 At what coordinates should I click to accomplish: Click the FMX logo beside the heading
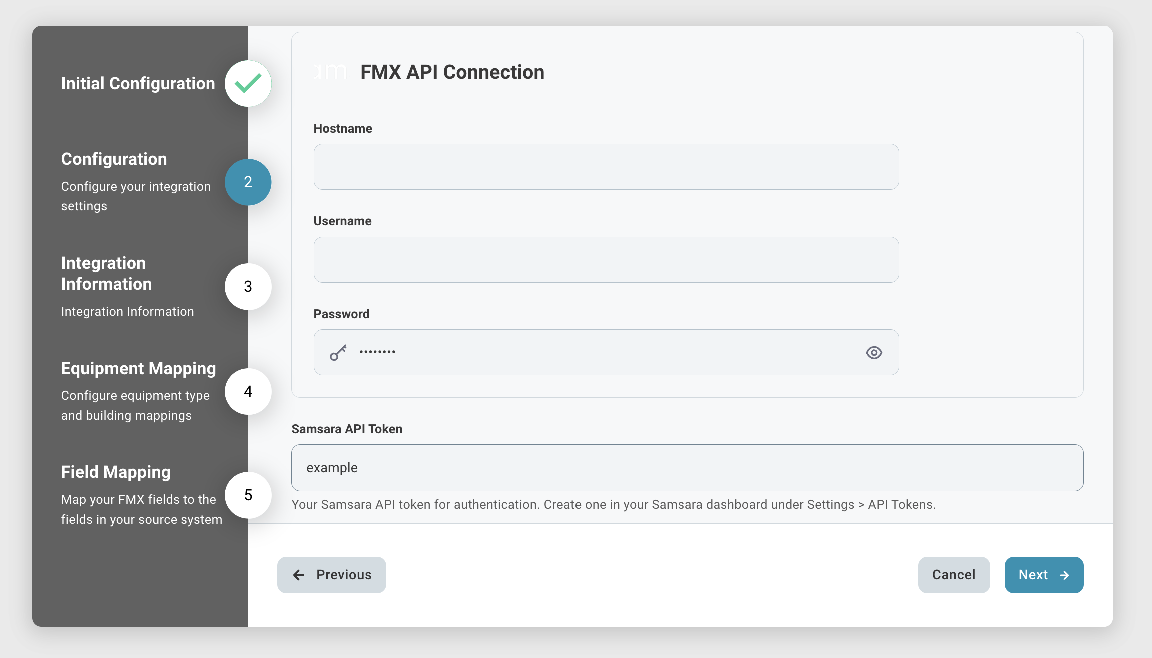[x=330, y=72]
